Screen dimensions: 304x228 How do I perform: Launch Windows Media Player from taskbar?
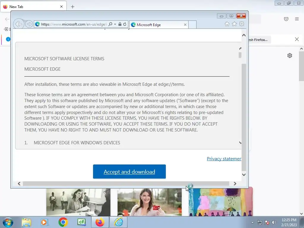(x=44, y=222)
